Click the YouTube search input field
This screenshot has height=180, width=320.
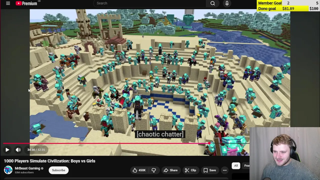149,3
